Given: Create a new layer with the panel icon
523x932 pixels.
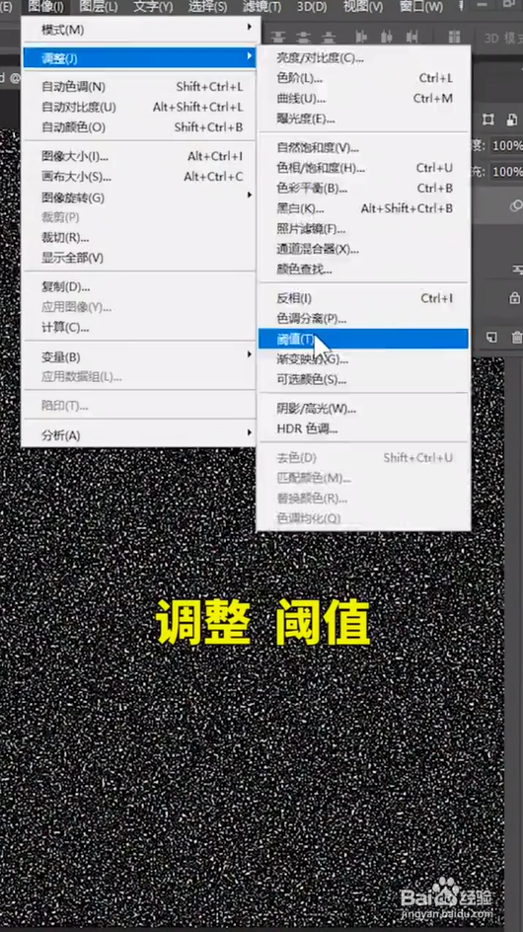Looking at the screenshot, I should tap(491, 337).
